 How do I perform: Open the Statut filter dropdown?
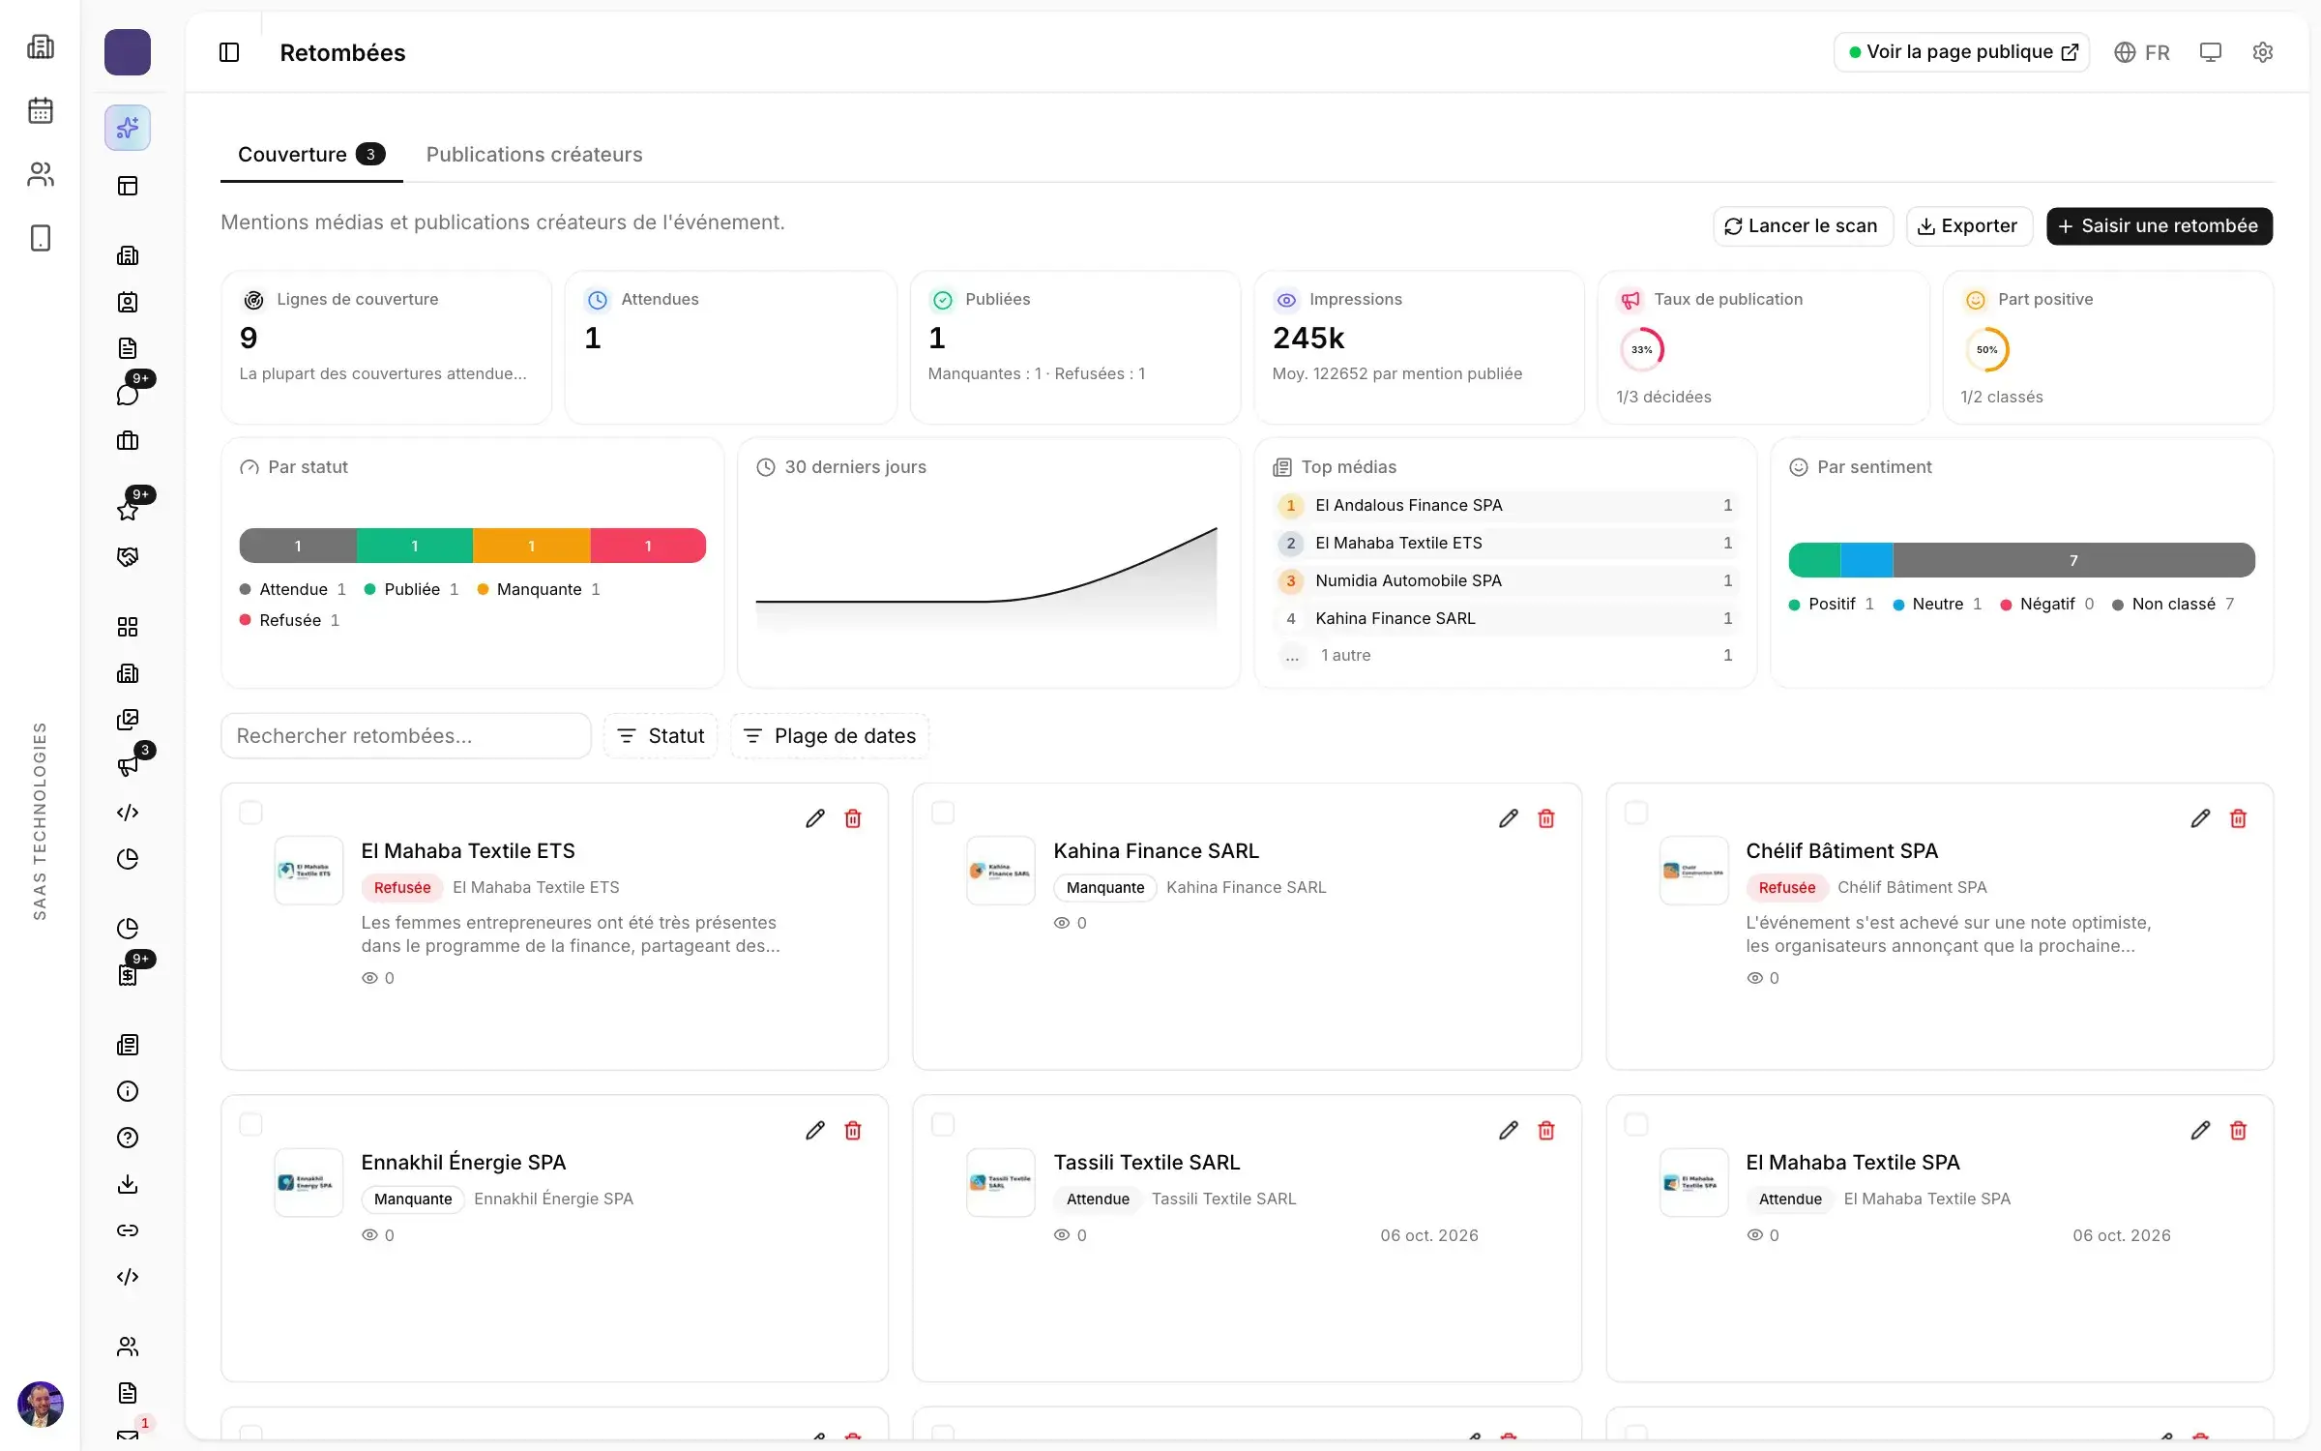click(661, 736)
